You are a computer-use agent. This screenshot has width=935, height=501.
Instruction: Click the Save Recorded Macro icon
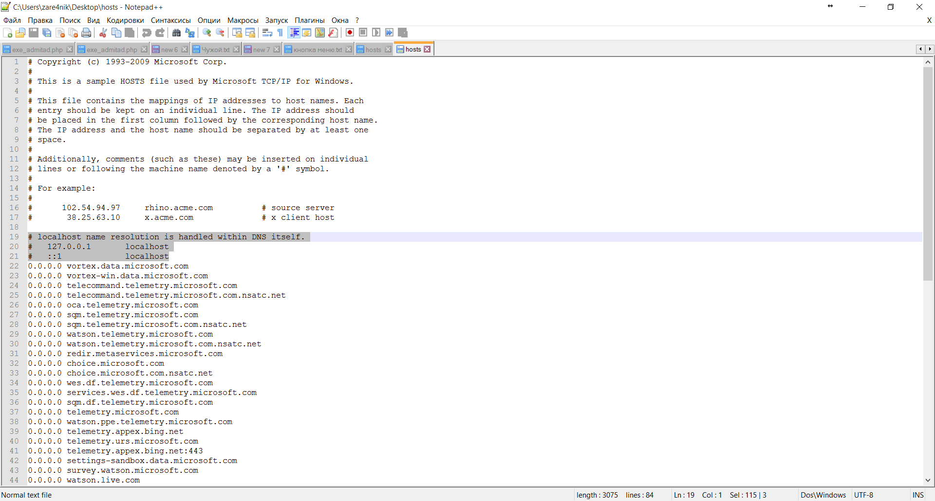(x=402, y=33)
